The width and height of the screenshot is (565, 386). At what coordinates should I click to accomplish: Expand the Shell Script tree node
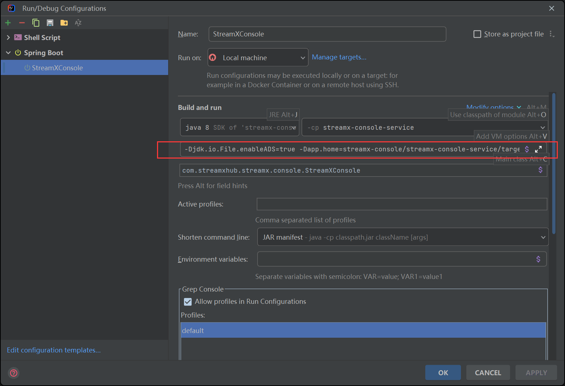point(8,37)
